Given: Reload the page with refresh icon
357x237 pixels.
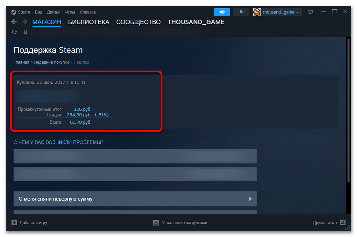Looking at the screenshot, I should click(x=14, y=32).
